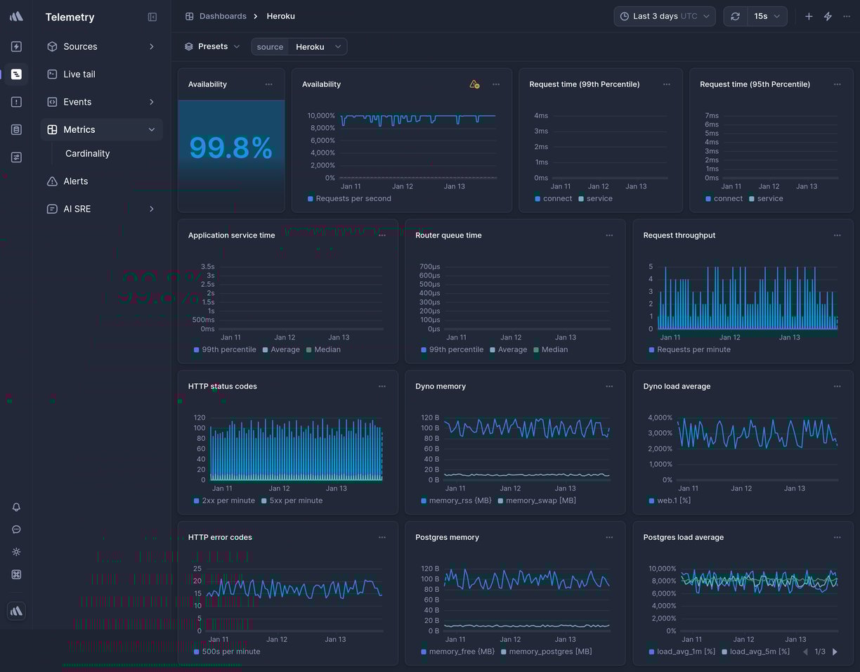Open the notifications bell icon

[15, 507]
